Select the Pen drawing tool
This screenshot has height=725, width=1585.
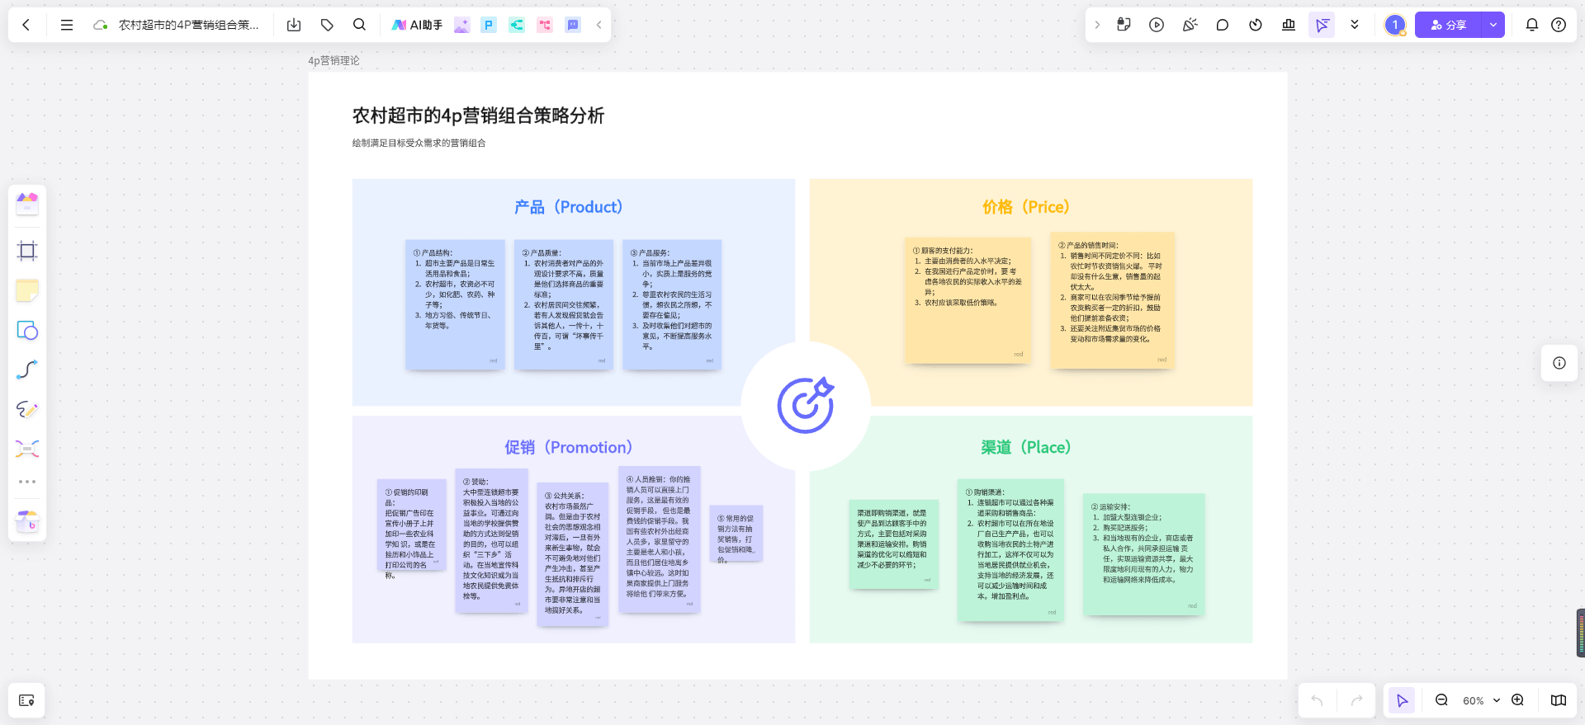(x=27, y=409)
